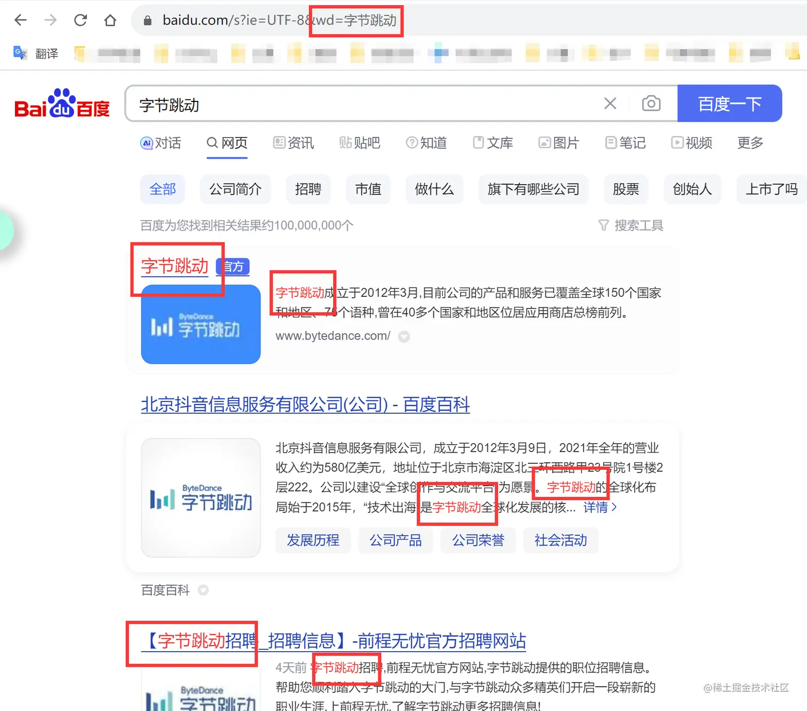Viewport: 807px width, 711px height.
Task: Open the 贴吧 tab
Action: [x=360, y=143]
